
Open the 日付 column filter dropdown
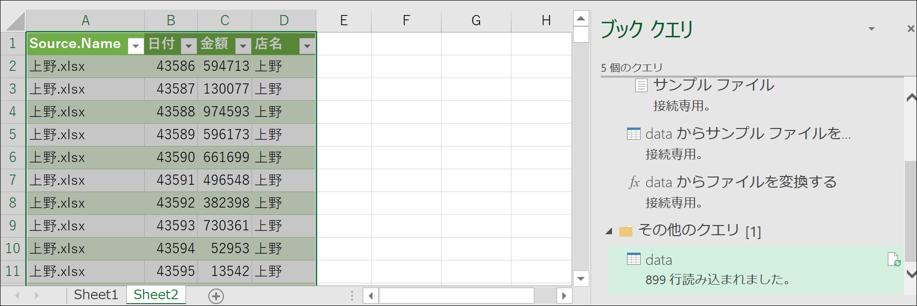[188, 46]
